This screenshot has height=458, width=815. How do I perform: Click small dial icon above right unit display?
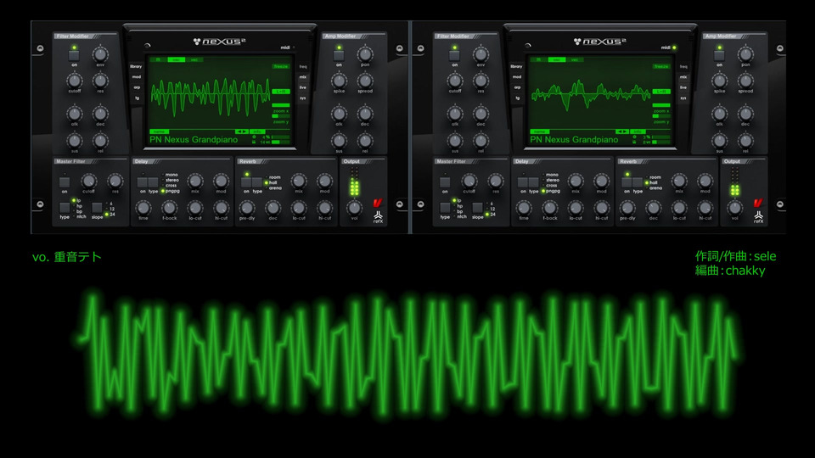click(x=528, y=46)
